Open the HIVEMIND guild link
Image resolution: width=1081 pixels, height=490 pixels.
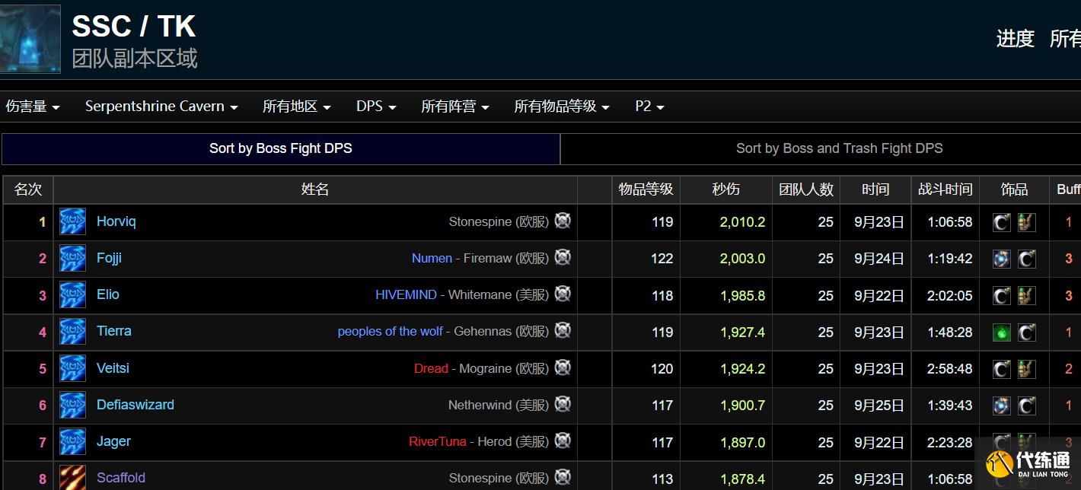tap(406, 294)
